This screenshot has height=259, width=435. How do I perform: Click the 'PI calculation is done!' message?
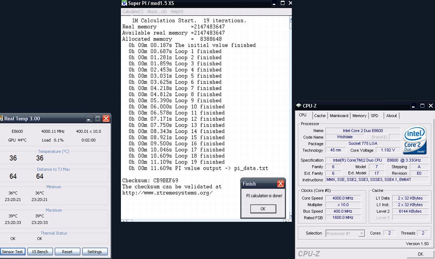264,196
